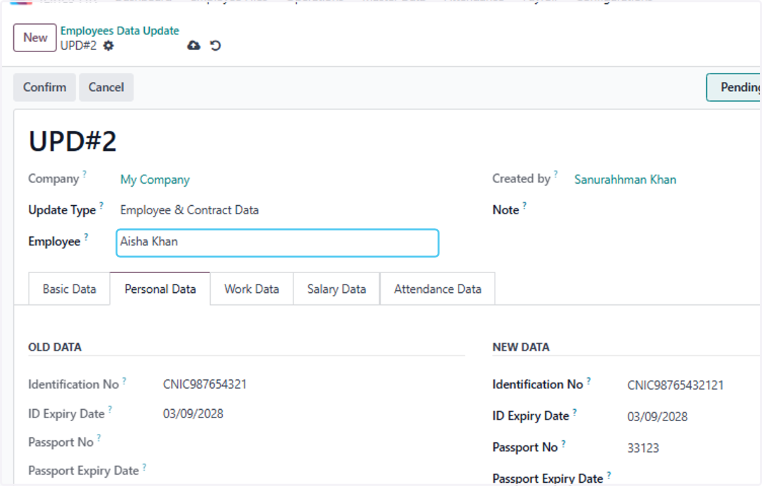Click the Cancel button
Image resolution: width=762 pixels, height=486 pixels.
[x=106, y=87]
